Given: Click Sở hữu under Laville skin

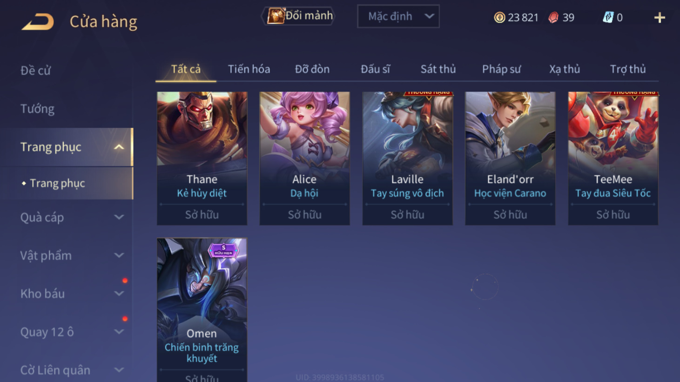Looking at the screenshot, I should 407,215.
